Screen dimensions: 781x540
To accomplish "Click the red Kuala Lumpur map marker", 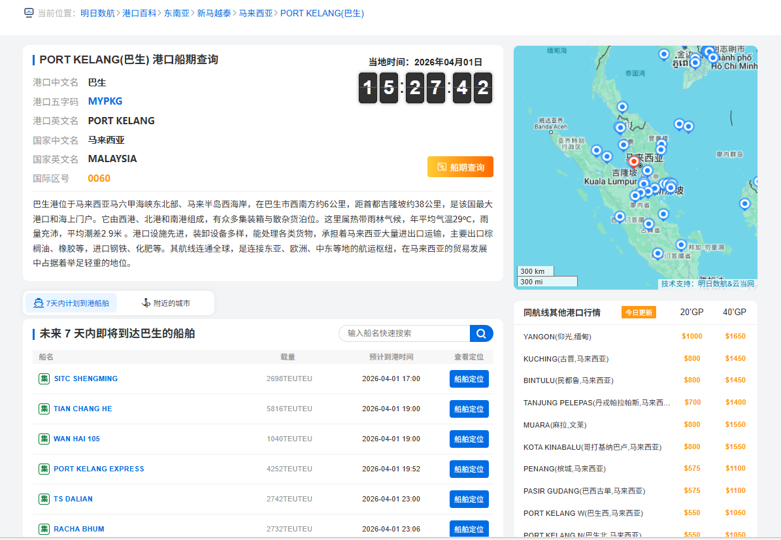I will [x=633, y=161].
